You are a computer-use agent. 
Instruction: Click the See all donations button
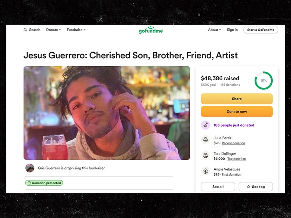click(218, 187)
